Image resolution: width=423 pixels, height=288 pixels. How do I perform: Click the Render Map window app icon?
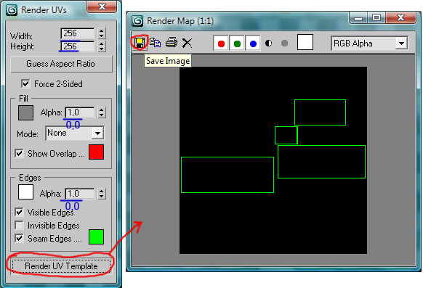point(137,21)
